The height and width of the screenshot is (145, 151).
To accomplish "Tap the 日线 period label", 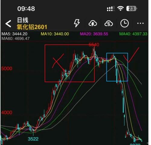I will click(23, 20).
